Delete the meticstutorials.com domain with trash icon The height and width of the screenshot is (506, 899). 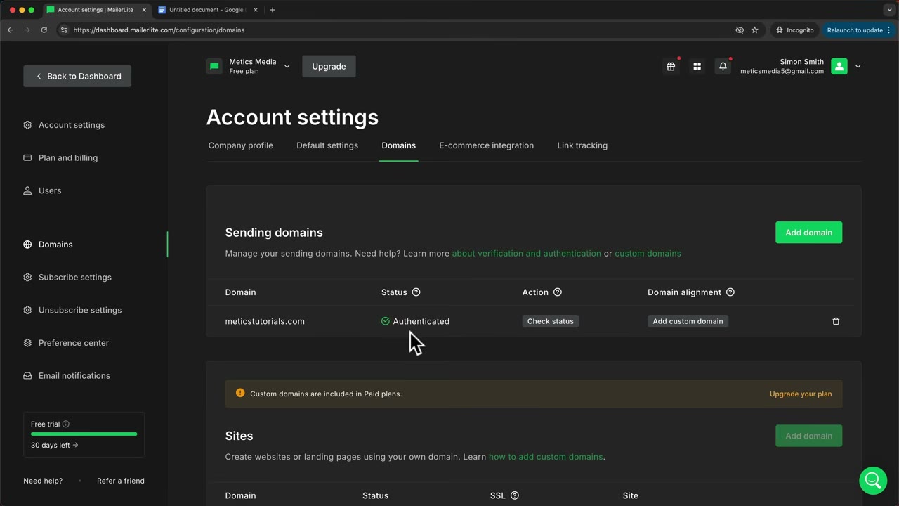(x=836, y=321)
